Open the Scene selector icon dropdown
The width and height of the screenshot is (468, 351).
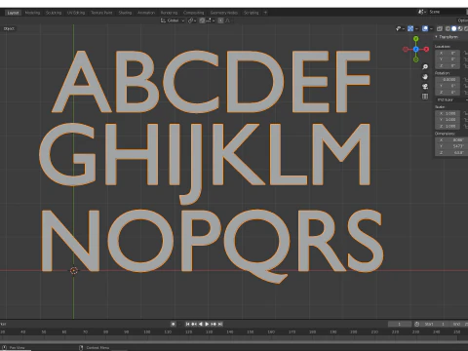click(422, 12)
